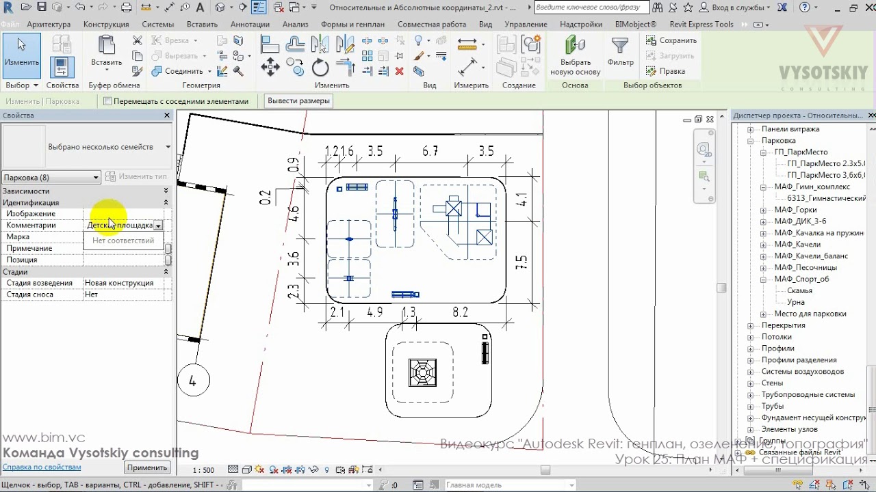876x492 pixels.
Task: Undo the last action
Action: [x=80, y=8]
